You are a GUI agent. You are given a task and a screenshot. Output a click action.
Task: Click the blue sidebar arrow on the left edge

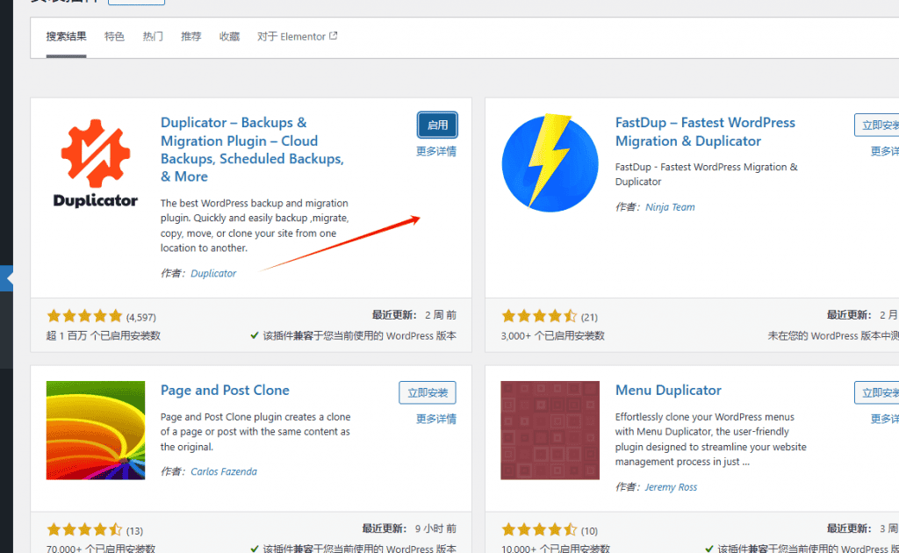5,277
